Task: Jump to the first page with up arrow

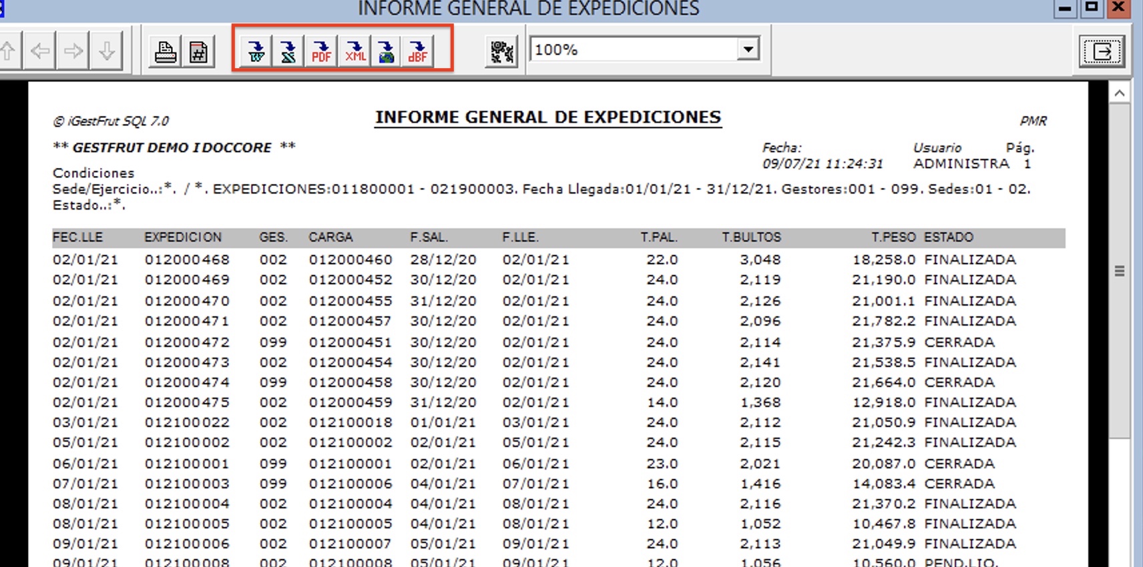Action: (x=8, y=51)
